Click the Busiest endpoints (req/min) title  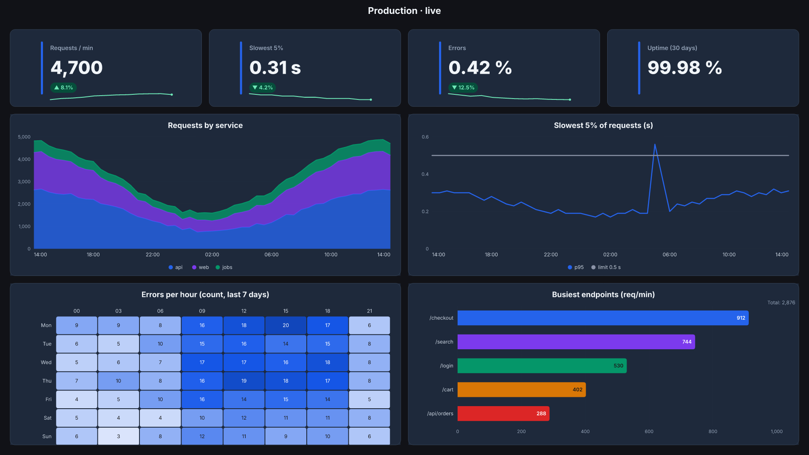point(603,294)
